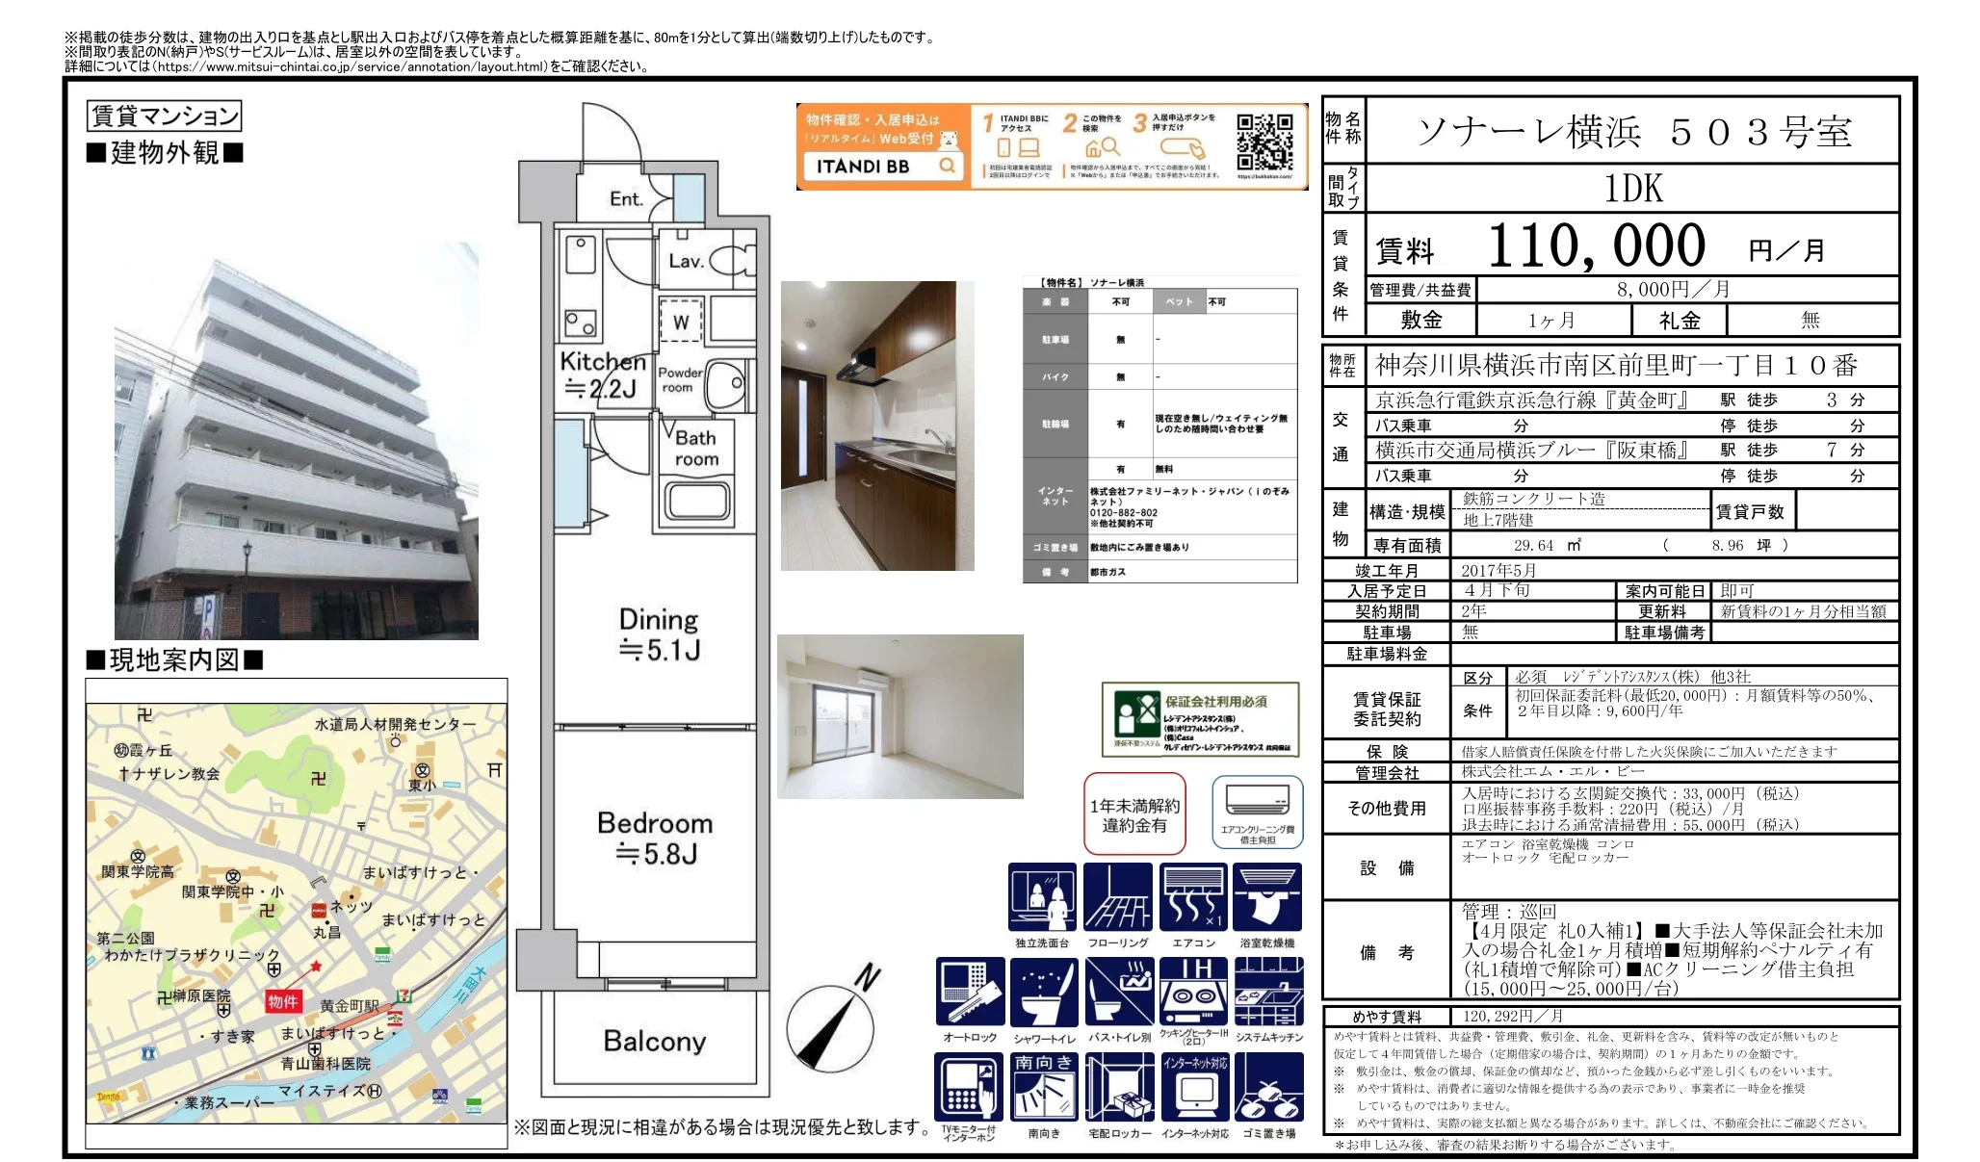Click the kitchen interior photo
This screenshot has height=1162, width=1980.
(877, 426)
